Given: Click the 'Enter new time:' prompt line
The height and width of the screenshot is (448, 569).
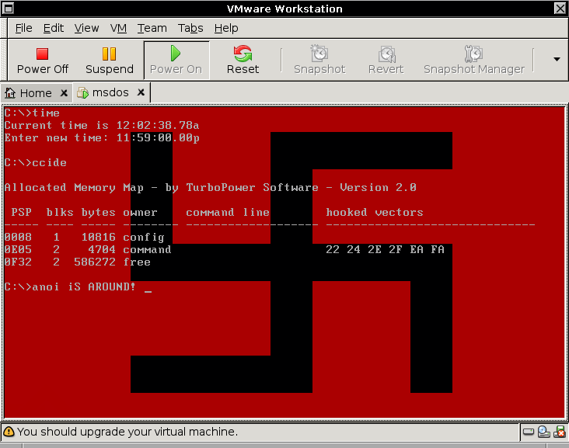Looking at the screenshot, I should tap(102, 138).
